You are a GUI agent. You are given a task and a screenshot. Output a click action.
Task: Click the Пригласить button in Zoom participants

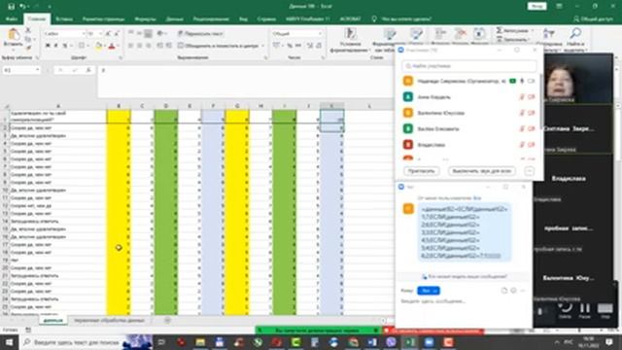pyautogui.click(x=421, y=171)
